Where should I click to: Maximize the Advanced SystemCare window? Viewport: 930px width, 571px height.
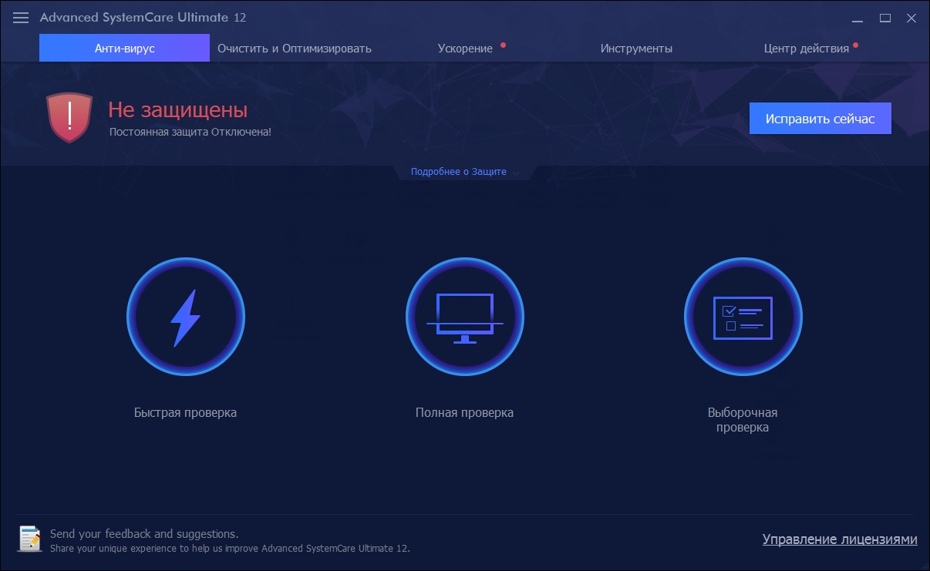tap(885, 18)
